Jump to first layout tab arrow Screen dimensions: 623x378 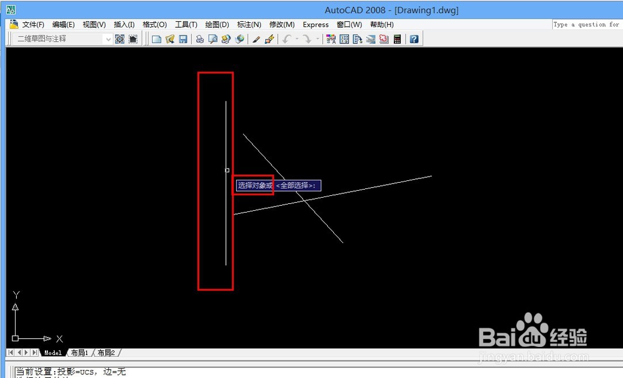tap(11, 353)
